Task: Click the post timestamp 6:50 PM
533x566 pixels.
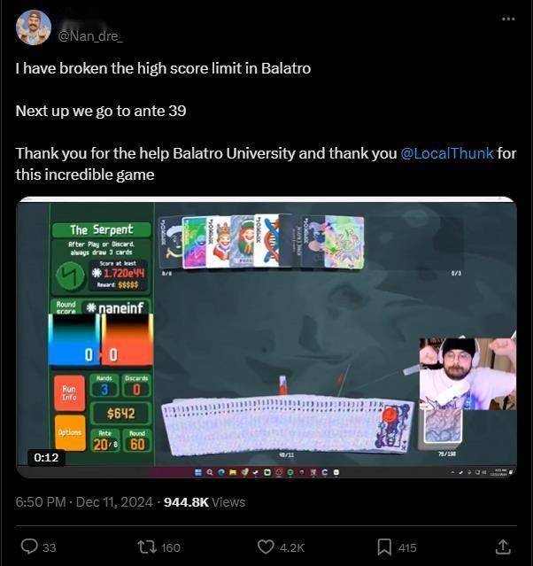Action: point(41,502)
